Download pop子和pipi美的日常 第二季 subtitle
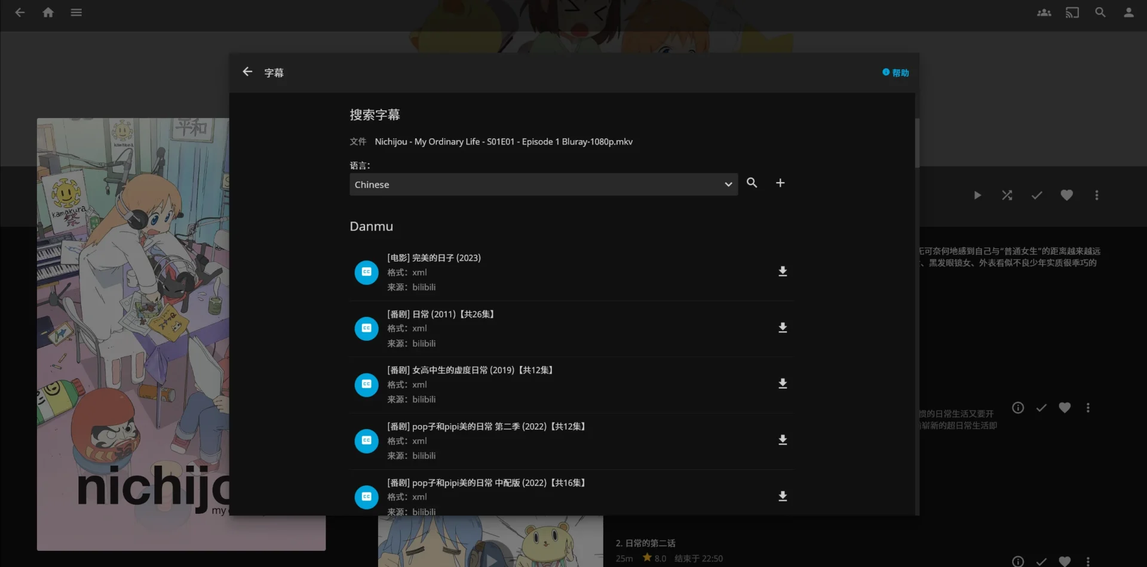This screenshot has height=567, width=1147. tap(783, 440)
